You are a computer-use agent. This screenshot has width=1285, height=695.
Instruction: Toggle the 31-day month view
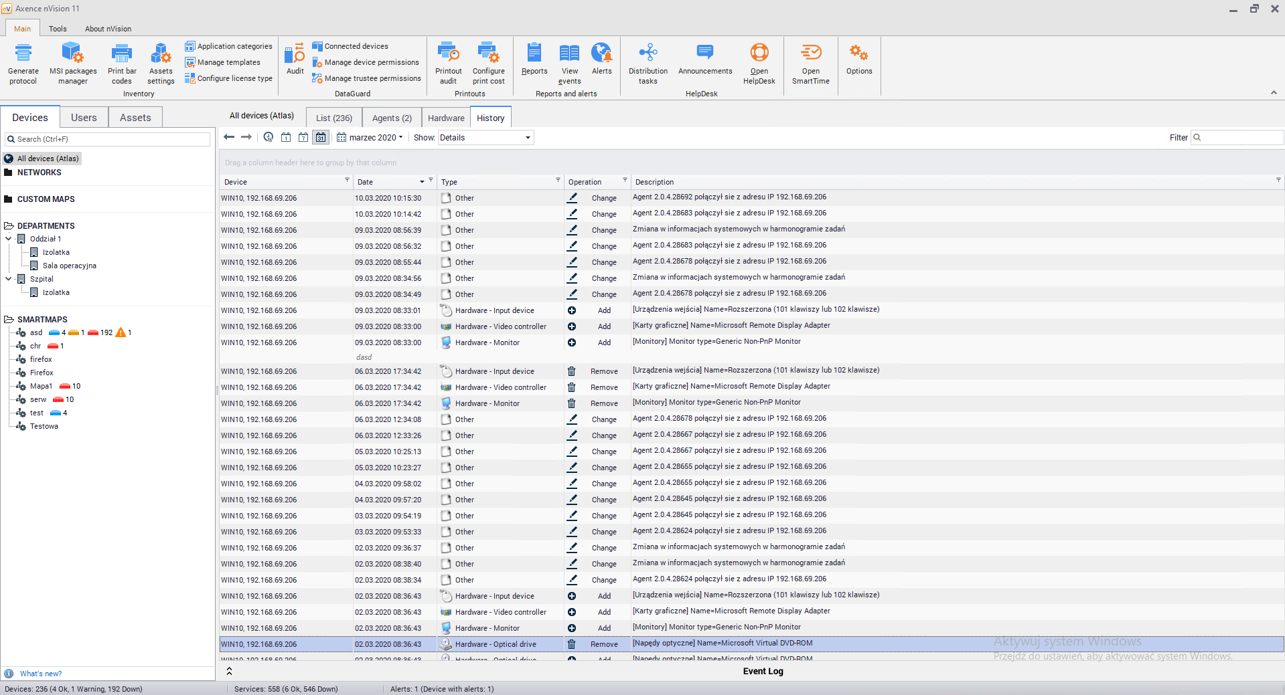[321, 137]
